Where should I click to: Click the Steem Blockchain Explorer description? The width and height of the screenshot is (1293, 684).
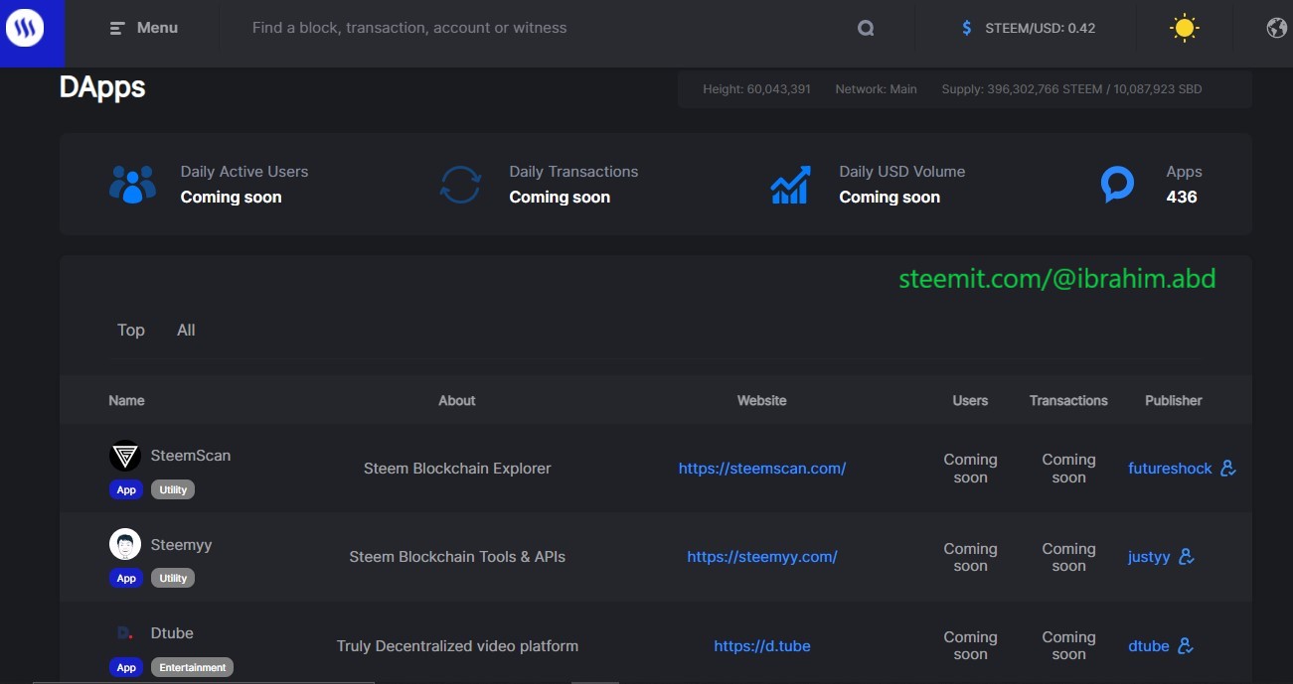457,469
